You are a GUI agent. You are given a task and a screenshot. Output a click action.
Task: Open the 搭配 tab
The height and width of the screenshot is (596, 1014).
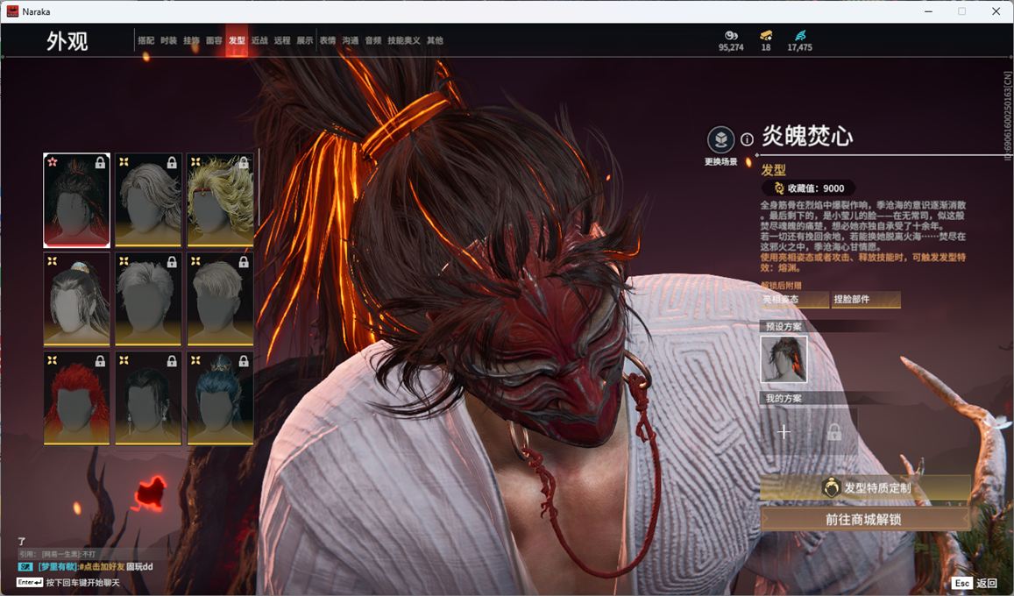(x=145, y=40)
